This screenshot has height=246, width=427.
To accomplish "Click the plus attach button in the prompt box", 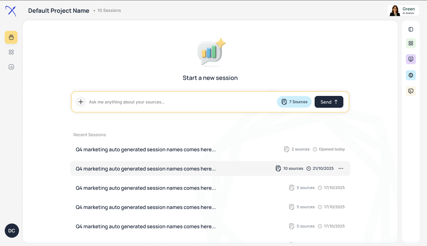I will coord(81,102).
